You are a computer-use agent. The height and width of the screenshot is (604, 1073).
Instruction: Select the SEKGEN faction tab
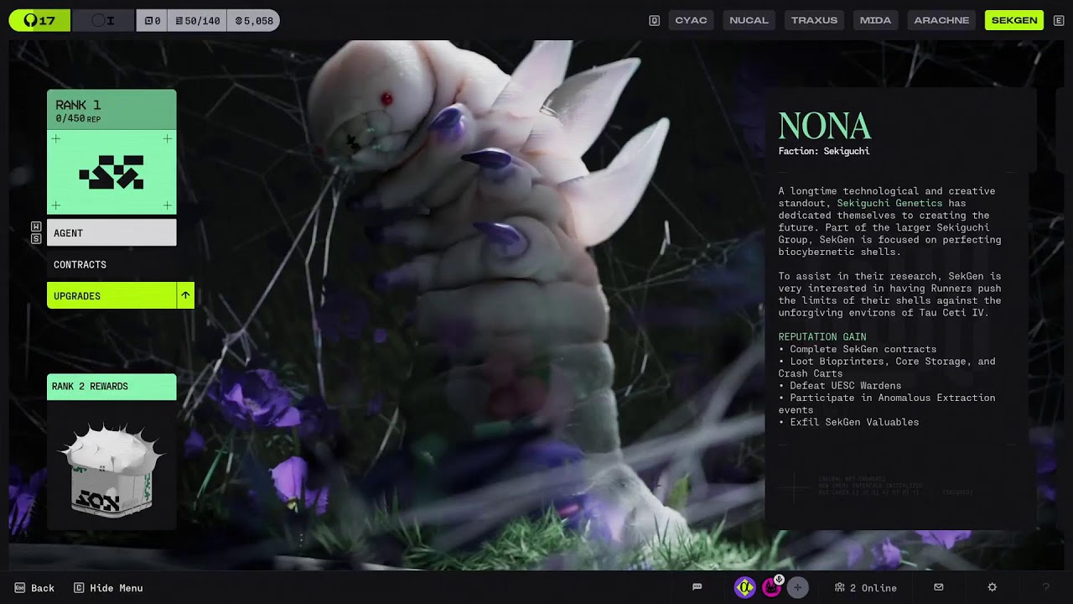tap(1014, 20)
